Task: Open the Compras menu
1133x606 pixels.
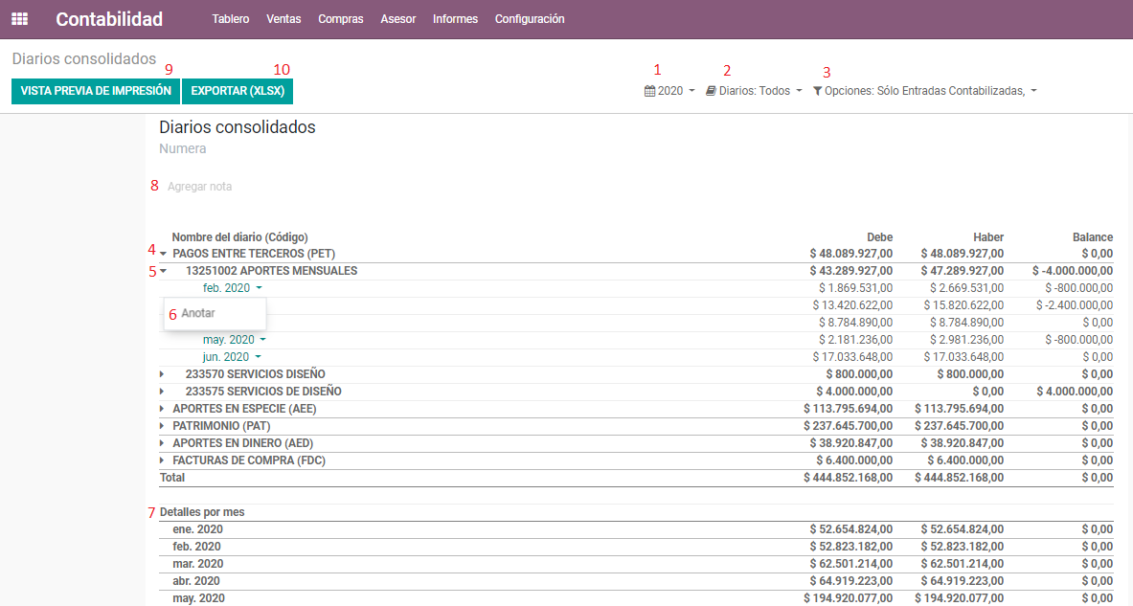Action: [340, 19]
